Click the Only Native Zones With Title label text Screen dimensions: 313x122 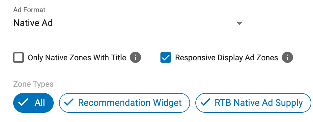77,58
